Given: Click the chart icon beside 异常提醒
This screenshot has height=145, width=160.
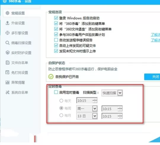Looking at the screenshot, I should coord(7,82).
